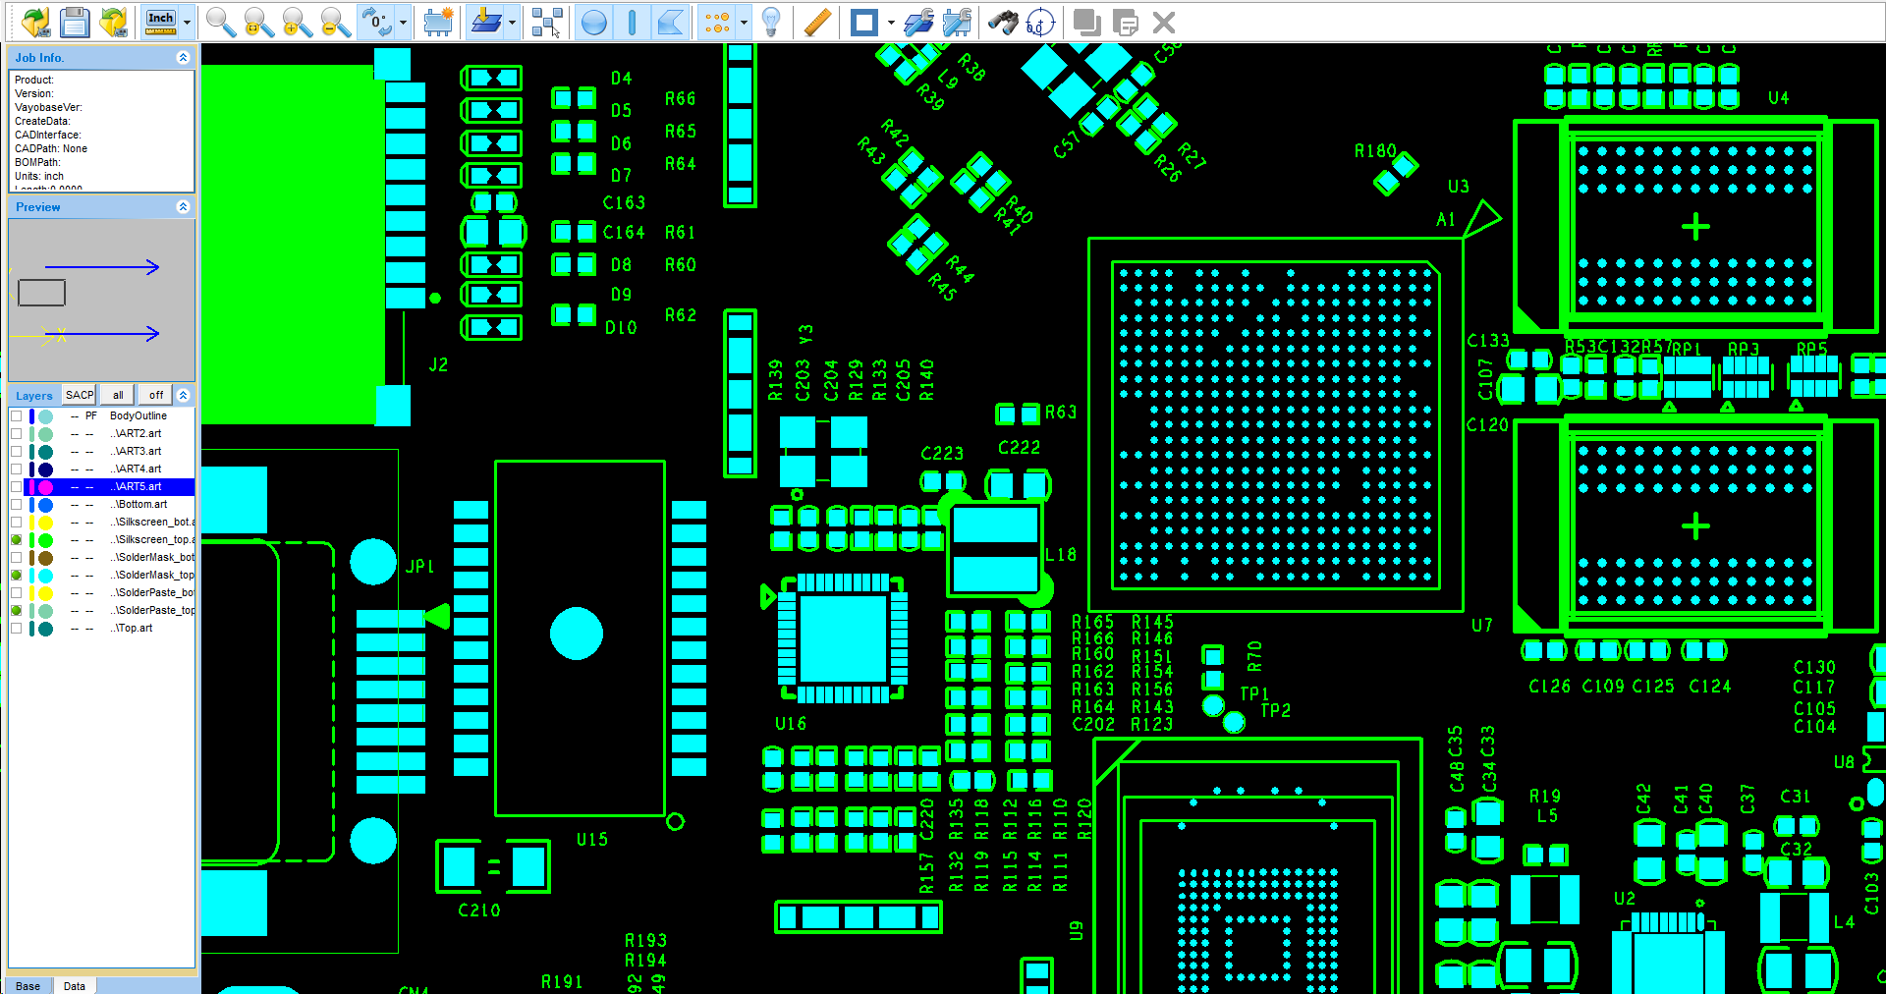This screenshot has height=994, width=1886.
Task: Enable the Top.art layer checkbox
Action: [x=17, y=629]
